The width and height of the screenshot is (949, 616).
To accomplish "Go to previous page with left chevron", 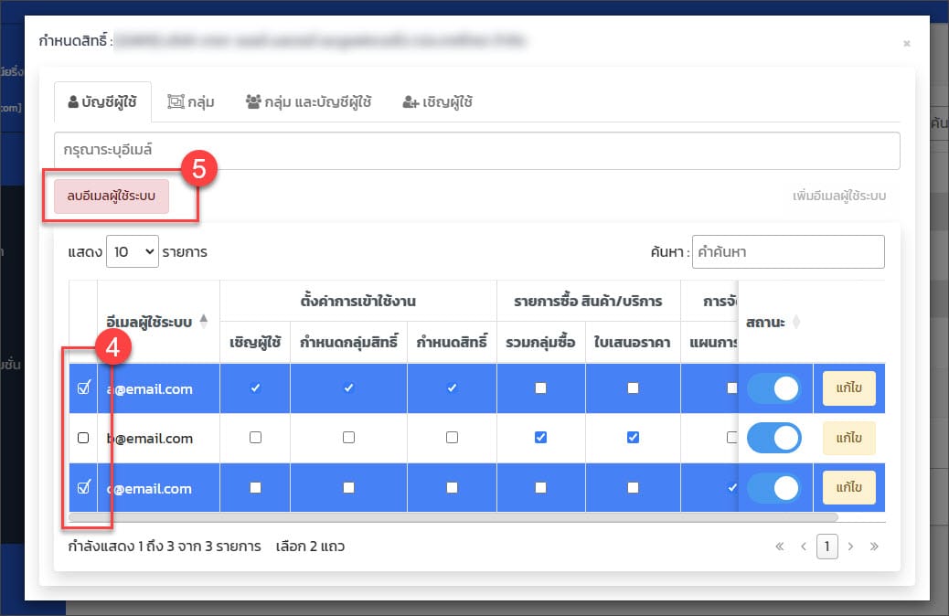I will point(804,547).
